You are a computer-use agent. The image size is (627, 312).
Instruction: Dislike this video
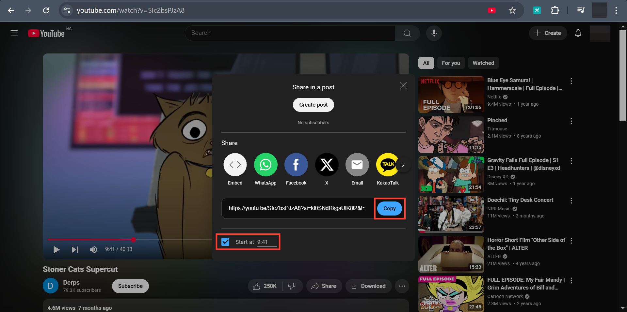pos(292,286)
